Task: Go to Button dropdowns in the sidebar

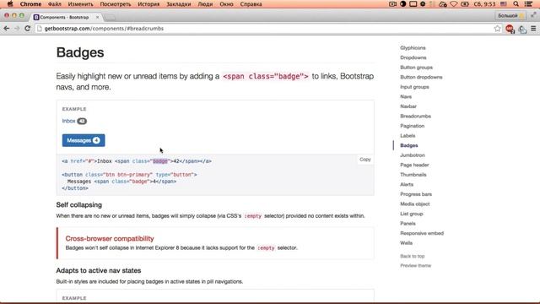Action: 421,77
